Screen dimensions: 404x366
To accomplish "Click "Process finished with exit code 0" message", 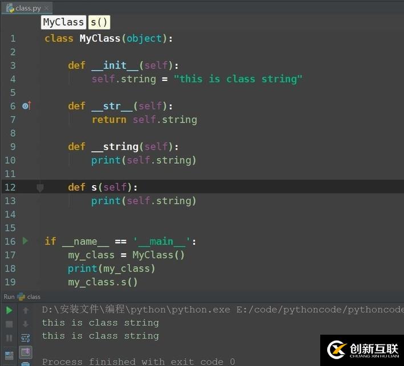I will click(x=138, y=361).
